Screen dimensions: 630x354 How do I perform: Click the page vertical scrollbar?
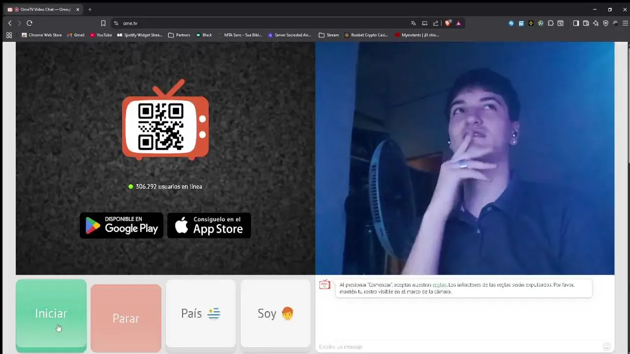(628, 103)
